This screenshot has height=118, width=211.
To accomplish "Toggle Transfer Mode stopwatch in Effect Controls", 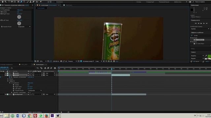I will 2,27.
